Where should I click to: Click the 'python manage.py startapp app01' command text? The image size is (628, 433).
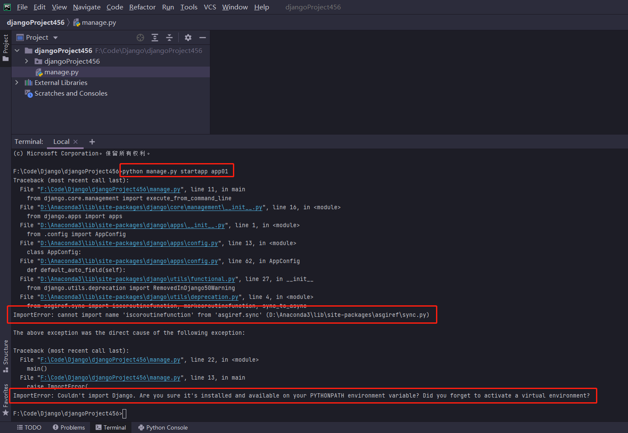[175, 171]
